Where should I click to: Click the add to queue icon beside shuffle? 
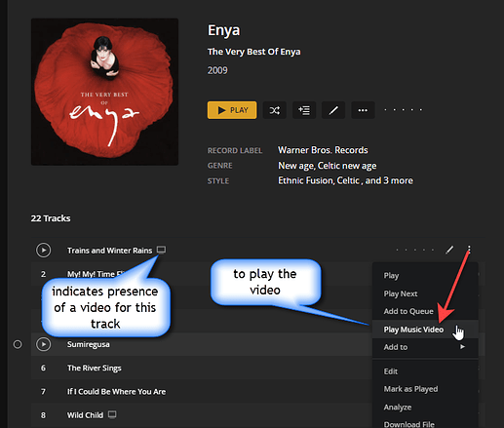coord(304,110)
